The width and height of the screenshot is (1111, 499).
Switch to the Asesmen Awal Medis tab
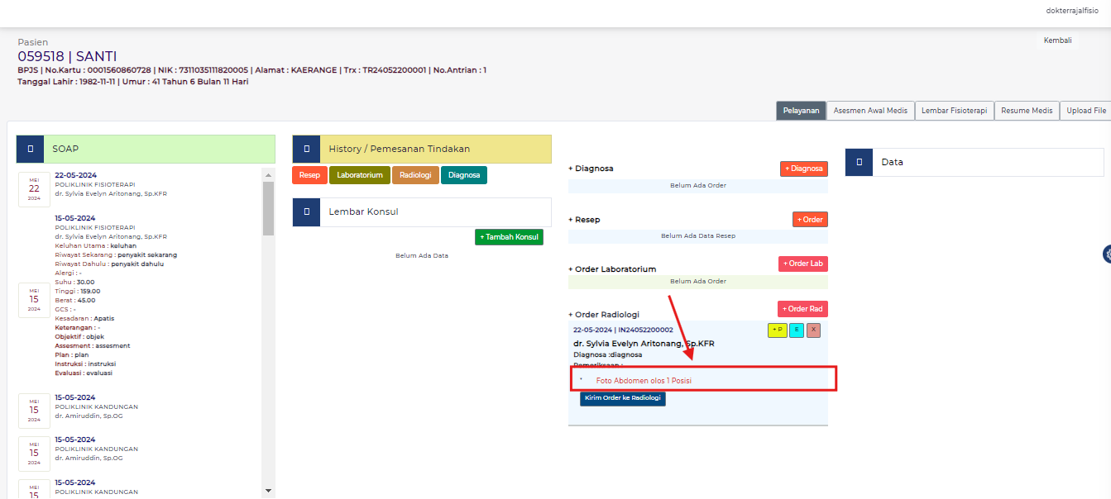click(870, 111)
